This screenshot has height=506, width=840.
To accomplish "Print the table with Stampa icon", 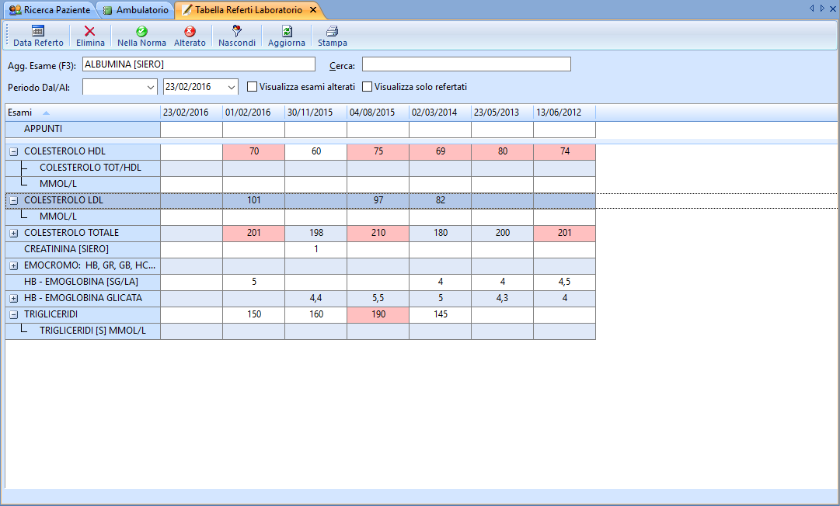I will coord(332,31).
